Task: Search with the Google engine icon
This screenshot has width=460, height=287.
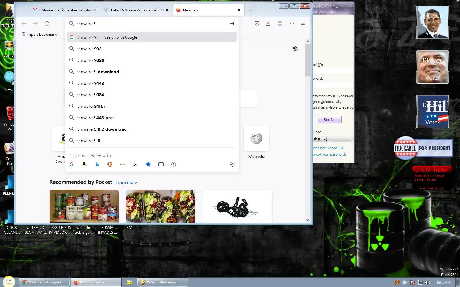Action: [72, 164]
